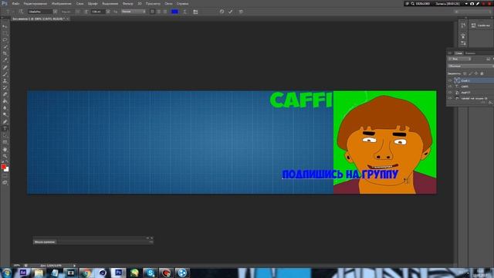Select the Lasso tool

(x=5, y=40)
